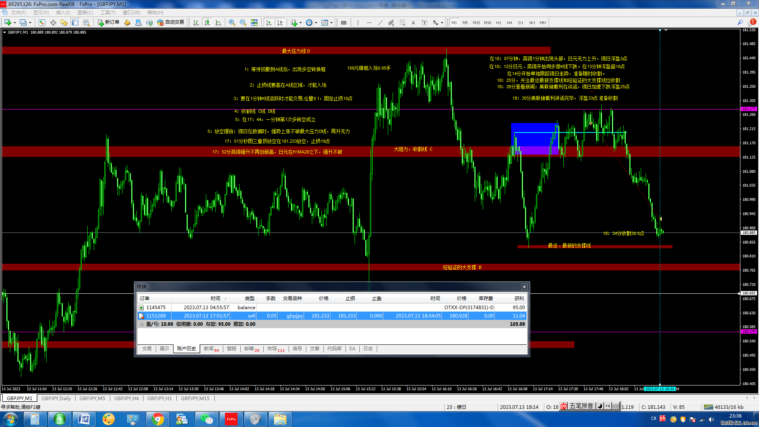Toggle the Terminal panel toolbar icon
Image resolution: width=759 pixels, height=427 pixels.
[75, 23]
